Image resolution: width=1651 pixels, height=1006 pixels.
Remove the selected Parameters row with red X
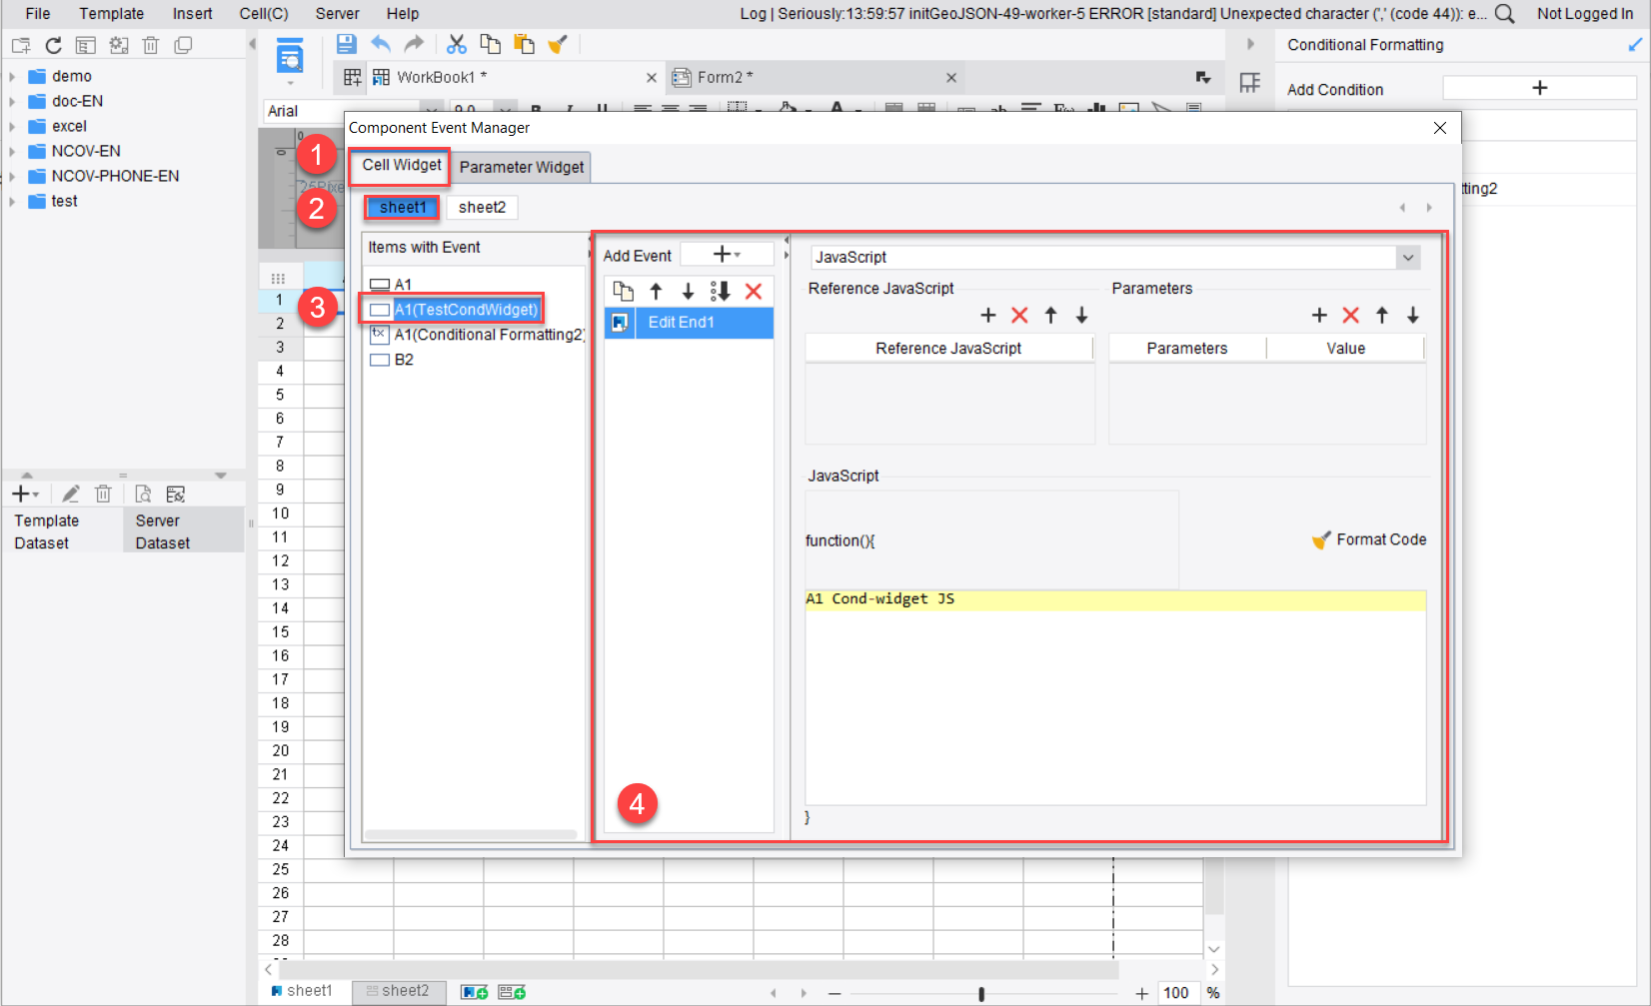[1350, 315]
